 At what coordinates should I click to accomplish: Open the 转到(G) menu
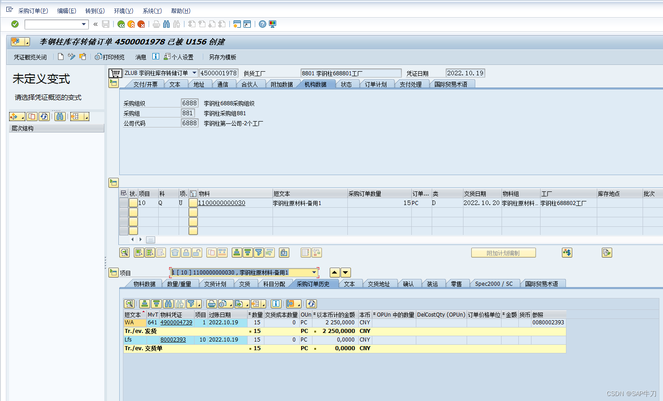coord(95,11)
